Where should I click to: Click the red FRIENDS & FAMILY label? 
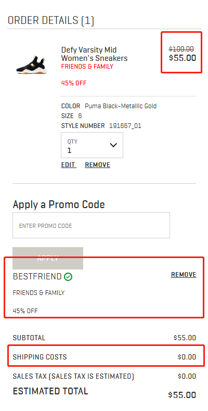point(87,67)
